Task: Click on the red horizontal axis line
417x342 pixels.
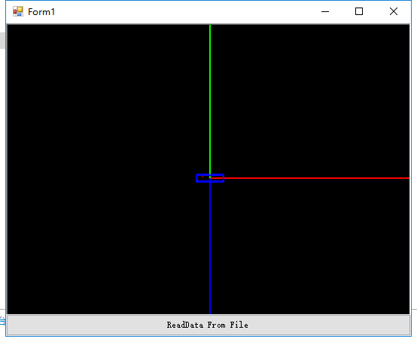Action: pyautogui.click(x=316, y=178)
